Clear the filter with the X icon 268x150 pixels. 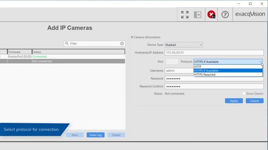(122, 43)
